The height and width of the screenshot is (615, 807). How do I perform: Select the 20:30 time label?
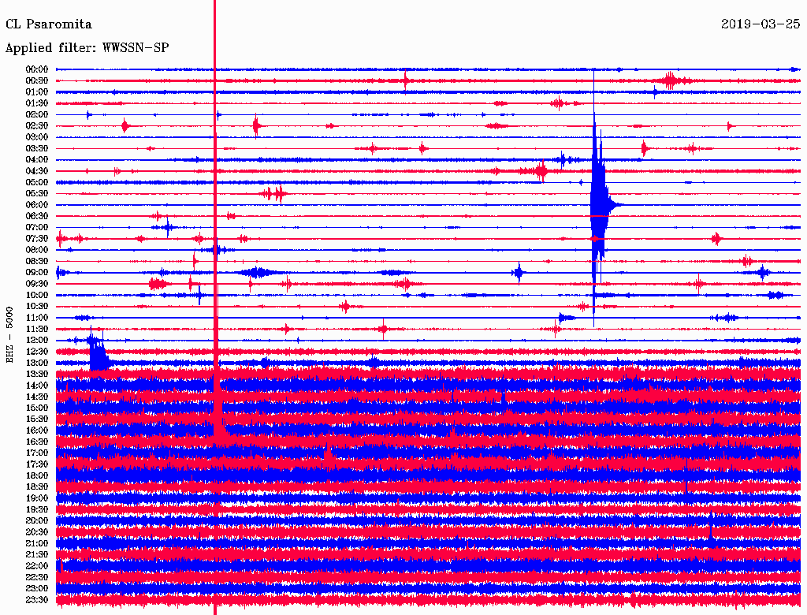point(37,532)
